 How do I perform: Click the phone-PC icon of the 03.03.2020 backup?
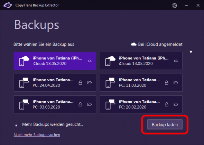pos(24,104)
